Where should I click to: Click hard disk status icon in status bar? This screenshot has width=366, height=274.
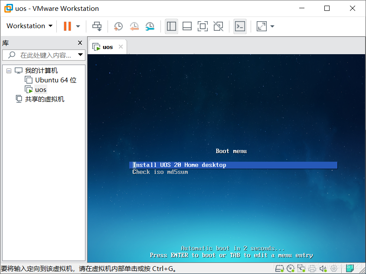279,269
